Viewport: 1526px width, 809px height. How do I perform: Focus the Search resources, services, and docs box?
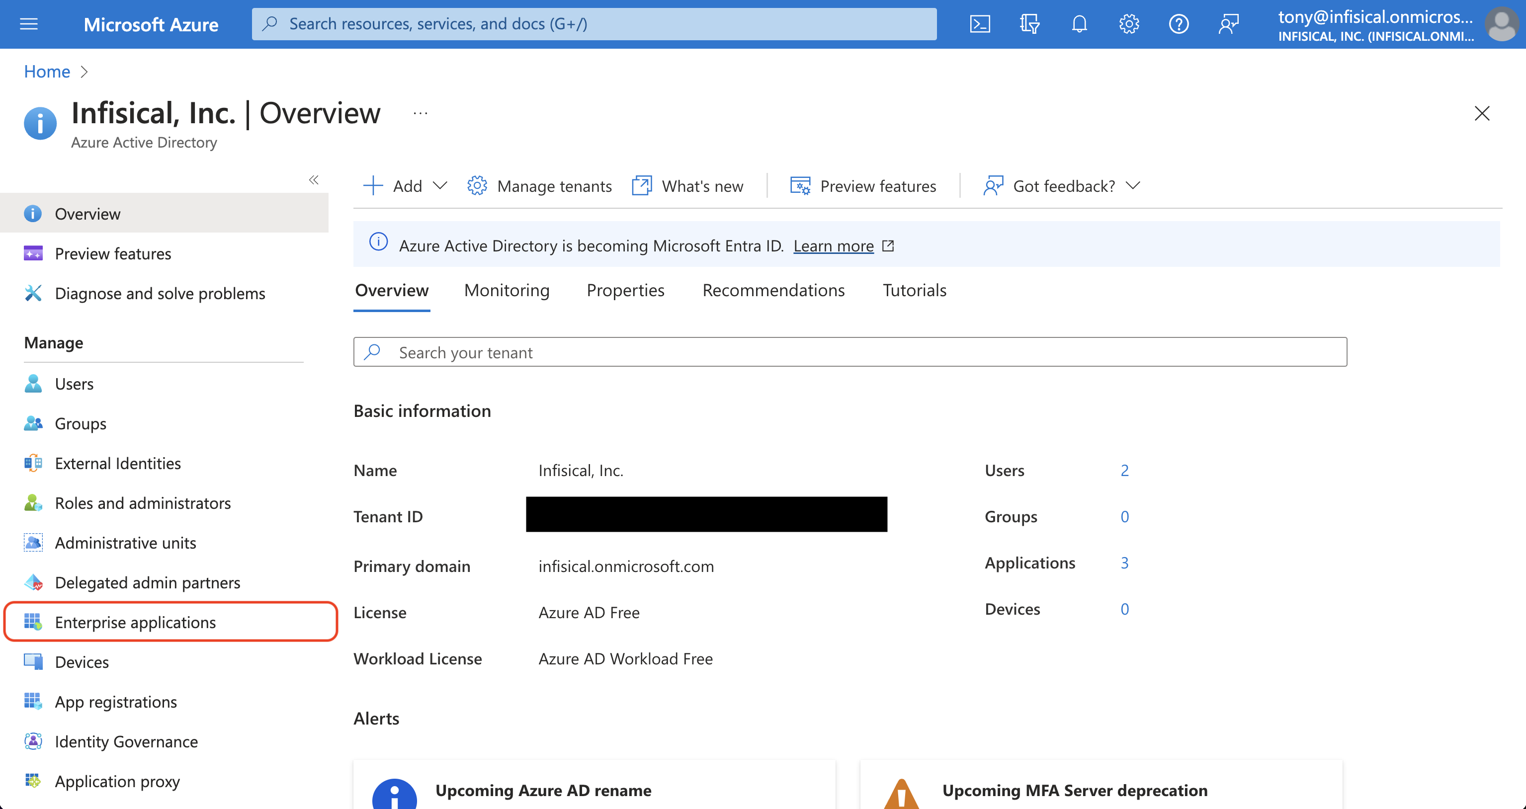pos(594,24)
